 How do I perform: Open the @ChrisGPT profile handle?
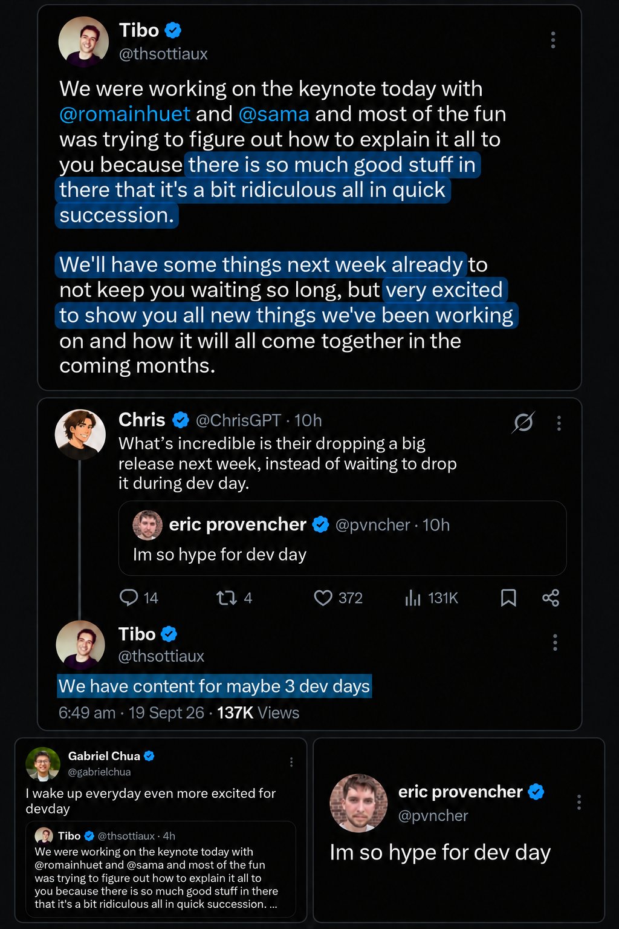pos(238,420)
